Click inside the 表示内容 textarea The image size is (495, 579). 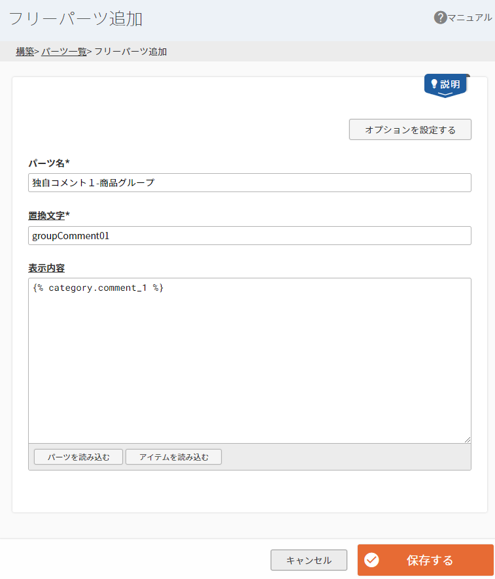coord(248,359)
